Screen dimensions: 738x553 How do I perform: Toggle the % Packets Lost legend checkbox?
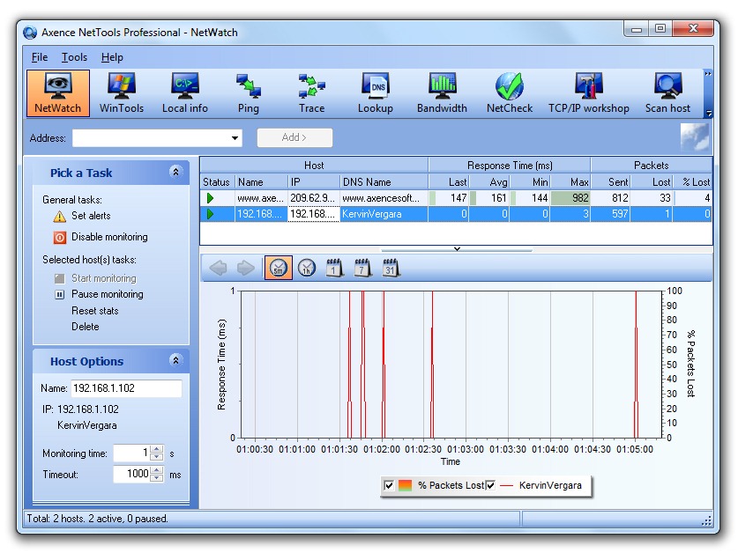tap(389, 485)
